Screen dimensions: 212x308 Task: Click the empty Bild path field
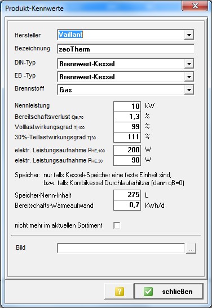click(121, 249)
